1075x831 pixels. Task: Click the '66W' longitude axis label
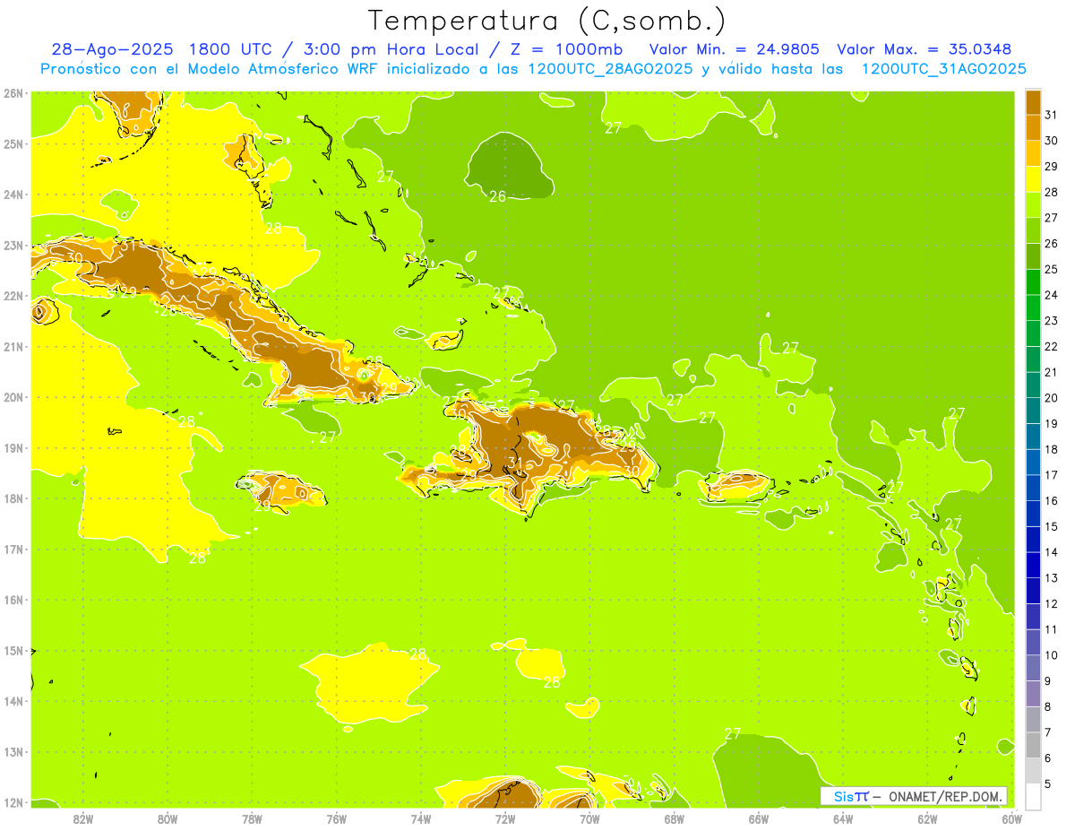(759, 818)
